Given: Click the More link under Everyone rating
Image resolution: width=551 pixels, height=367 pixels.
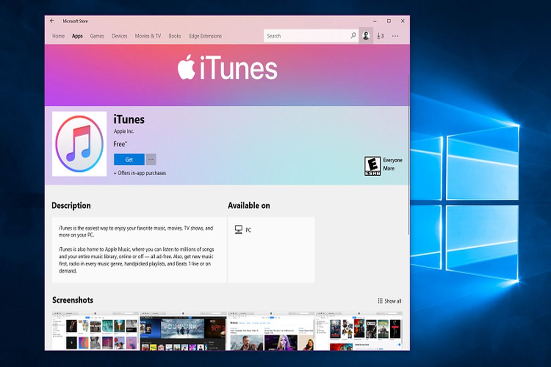Looking at the screenshot, I should (x=388, y=168).
